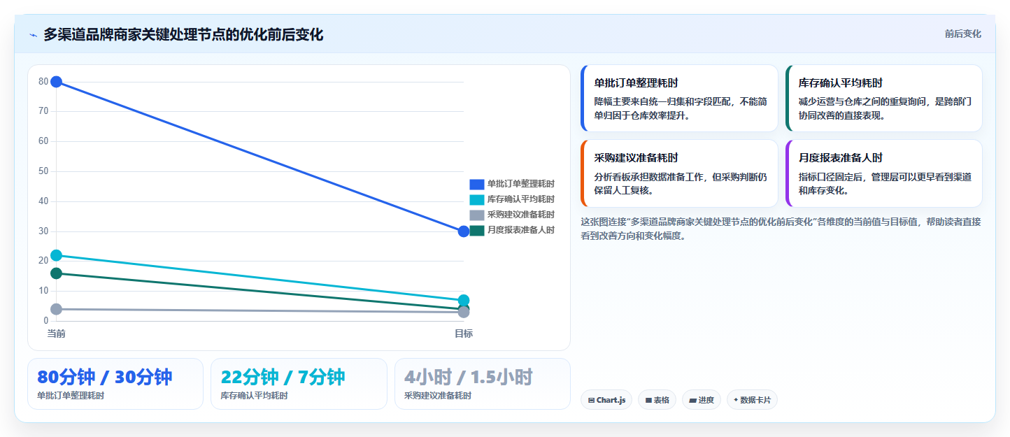Click the 4小时 / 1.5小时 stat card
The height and width of the screenshot is (437, 1010).
point(482,384)
